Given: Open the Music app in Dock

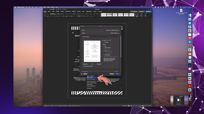Looking at the screenshot, I should tap(190, 38).
